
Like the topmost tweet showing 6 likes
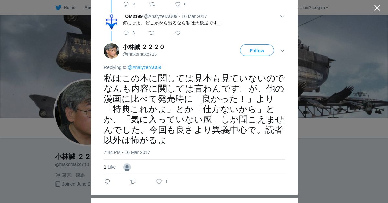coord(178,4)
